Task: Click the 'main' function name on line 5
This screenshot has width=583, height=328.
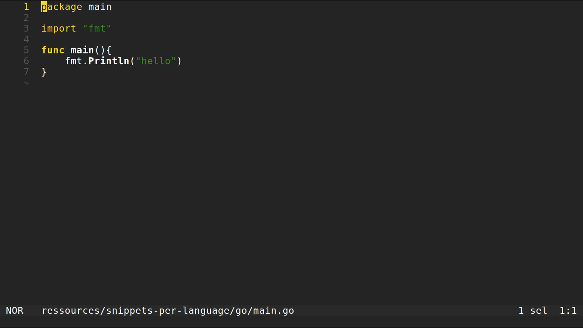Action: pyautogui.click(x=82, y=50)
